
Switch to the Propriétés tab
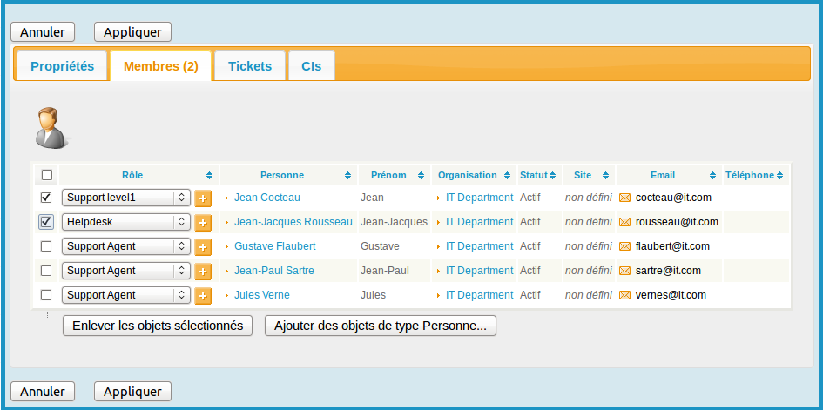62,66
